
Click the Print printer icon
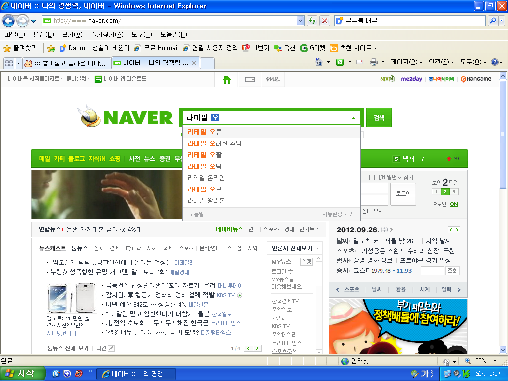373,62
